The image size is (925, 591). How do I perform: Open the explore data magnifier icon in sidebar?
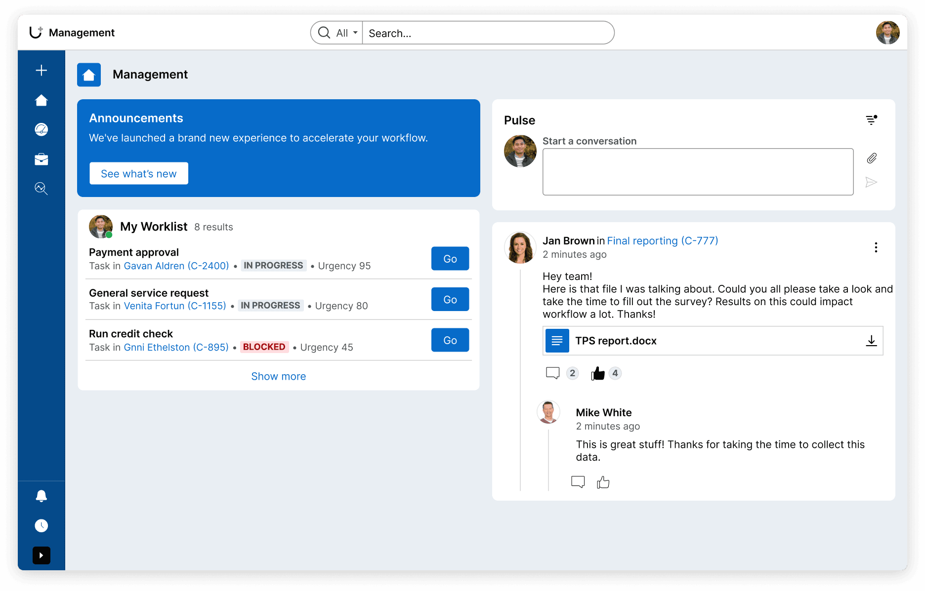[x=42, y=189]
